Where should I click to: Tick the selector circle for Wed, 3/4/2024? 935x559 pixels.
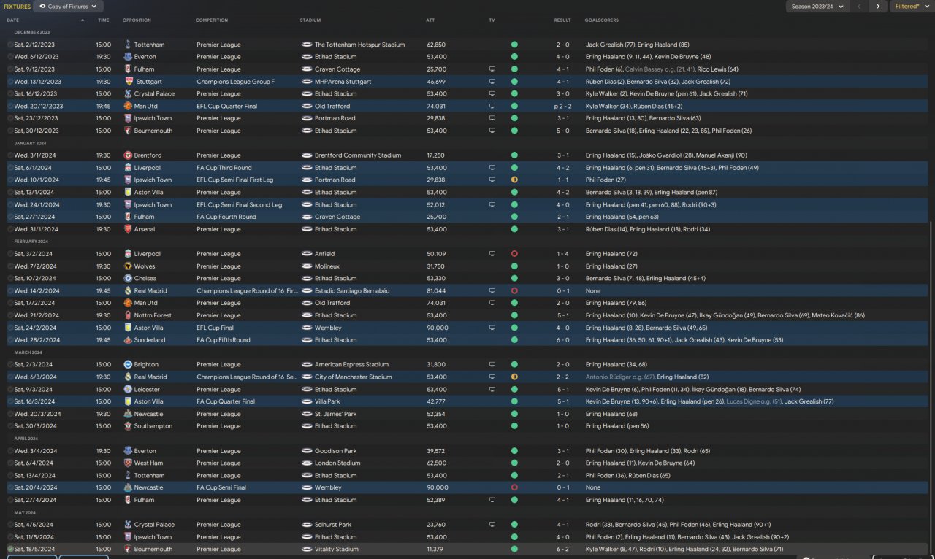10,451
